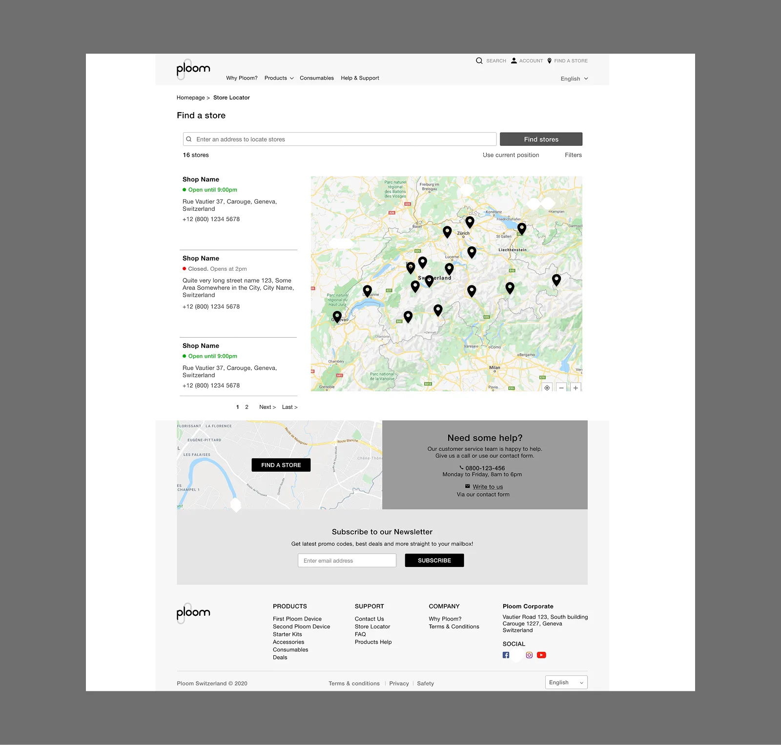Zoom out the map with minus button

pos(561,388)
